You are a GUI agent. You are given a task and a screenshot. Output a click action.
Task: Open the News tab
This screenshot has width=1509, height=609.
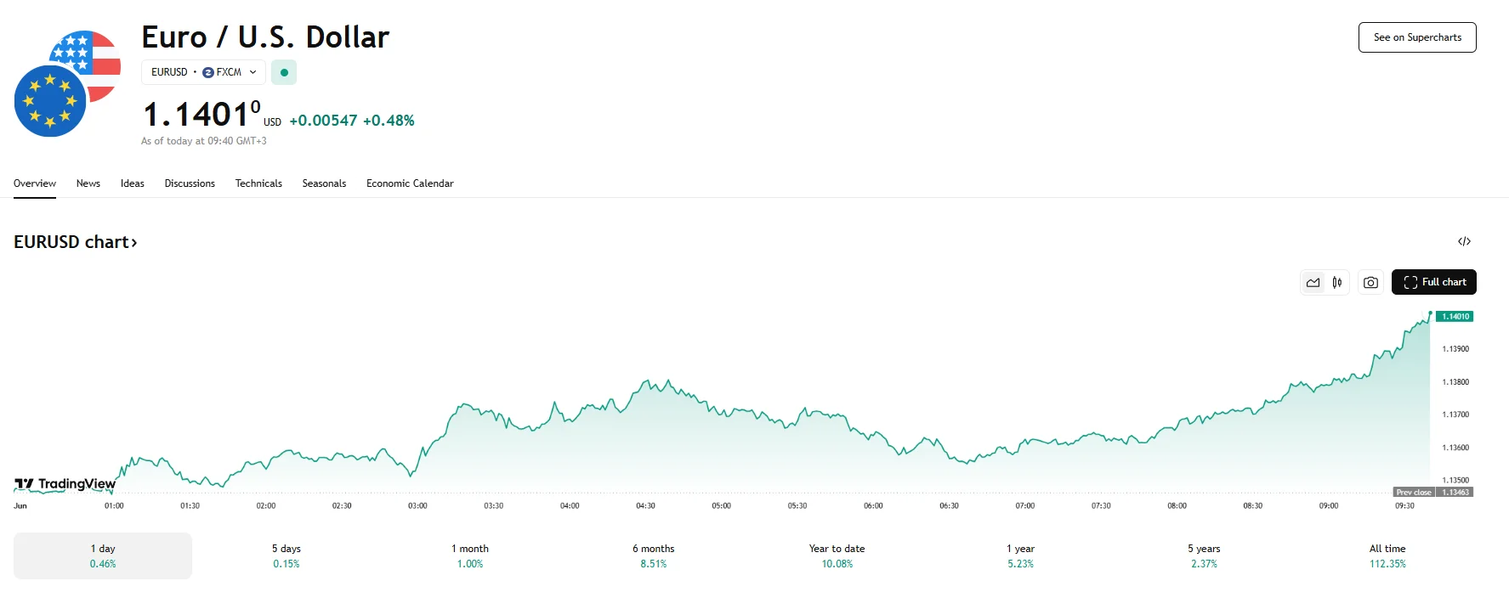tap(88, 183)
